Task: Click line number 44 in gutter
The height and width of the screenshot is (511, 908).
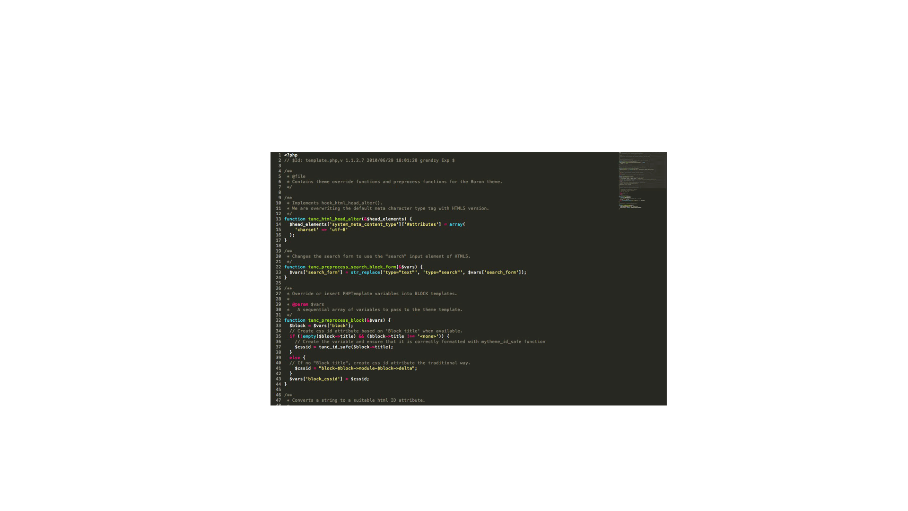Action: pos(278,384)
